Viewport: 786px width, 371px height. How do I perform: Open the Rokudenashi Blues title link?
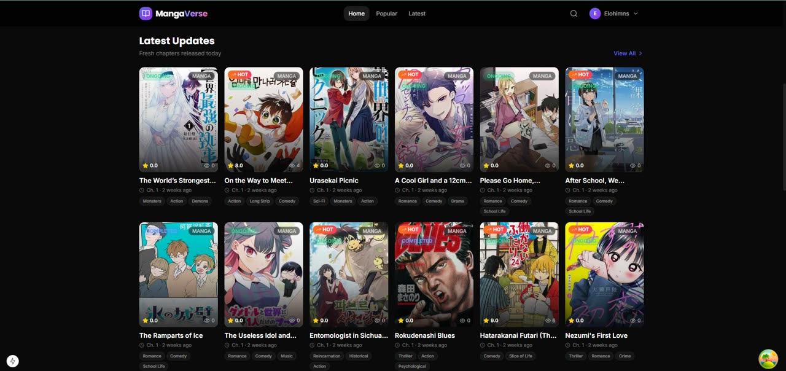pyautogui.click(x=425, y=335)
